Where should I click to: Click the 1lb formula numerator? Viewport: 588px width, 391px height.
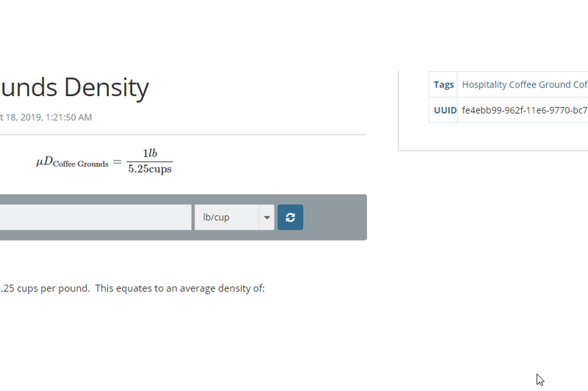click(150, 153)
